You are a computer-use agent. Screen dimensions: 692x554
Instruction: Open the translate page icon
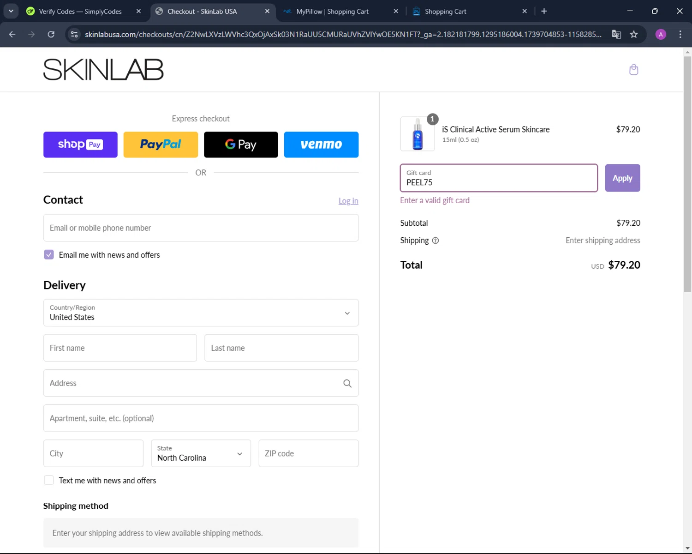[x=616, y=34]
